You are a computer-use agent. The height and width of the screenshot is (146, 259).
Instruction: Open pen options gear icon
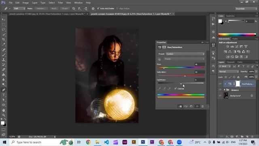[x=93, y=9]
